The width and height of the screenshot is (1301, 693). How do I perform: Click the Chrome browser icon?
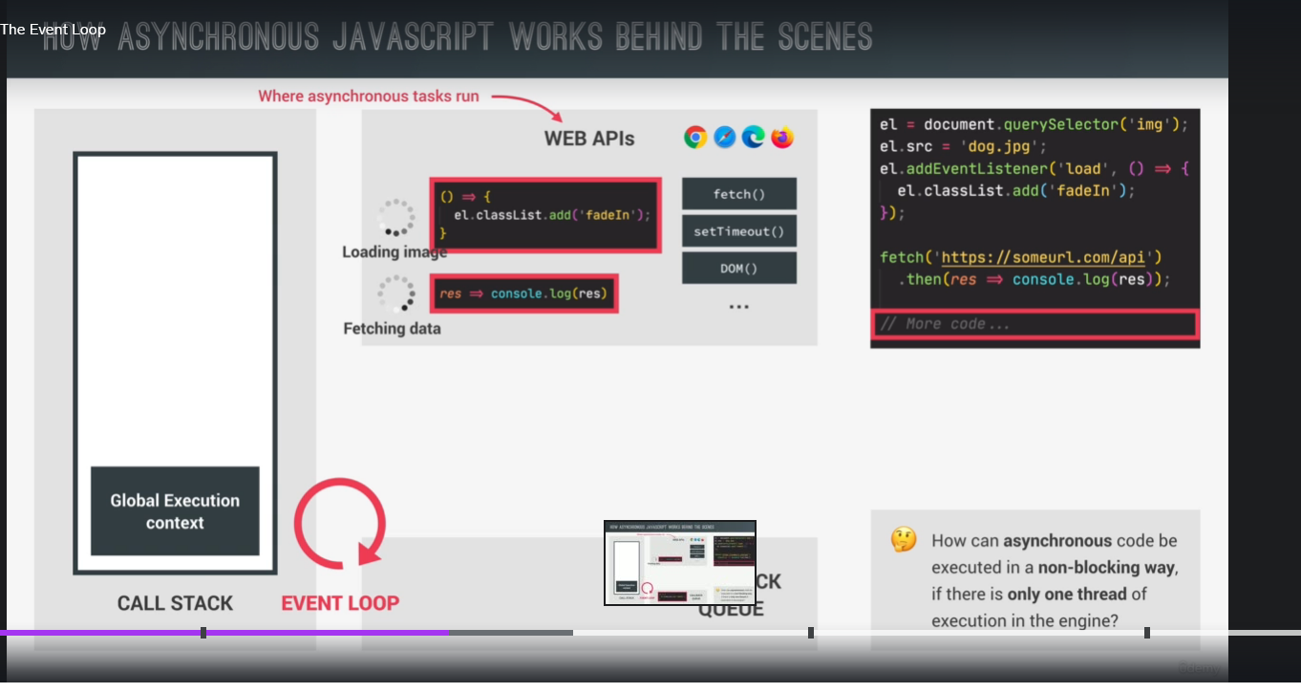coord(695,138)
